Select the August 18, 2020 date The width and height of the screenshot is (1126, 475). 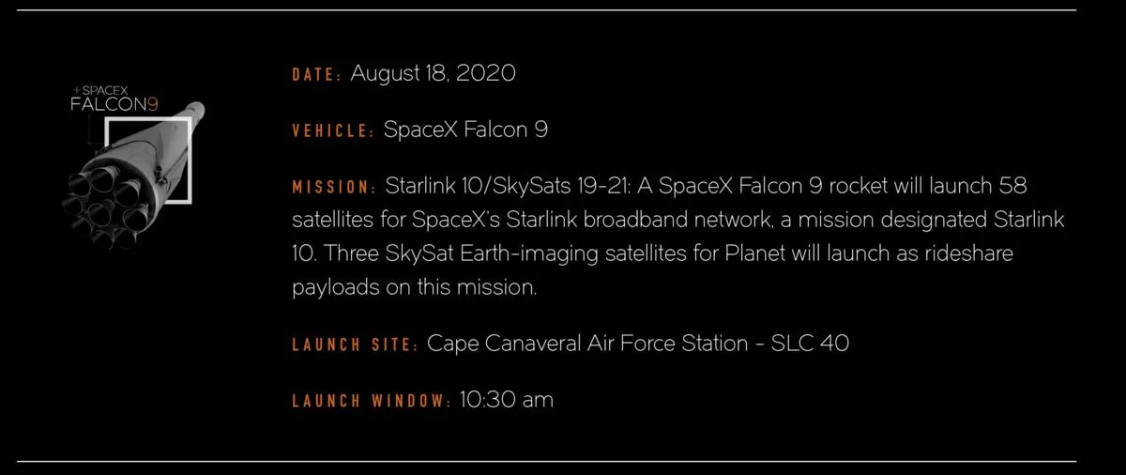[x=433, y=73]
